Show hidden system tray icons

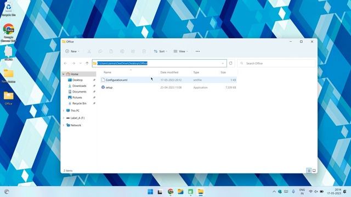[274, 192]
